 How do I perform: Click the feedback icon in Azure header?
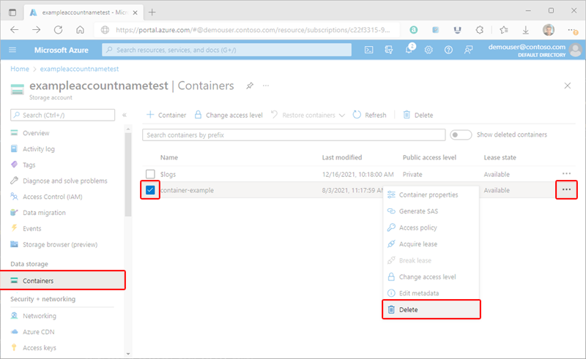point(468,50)
